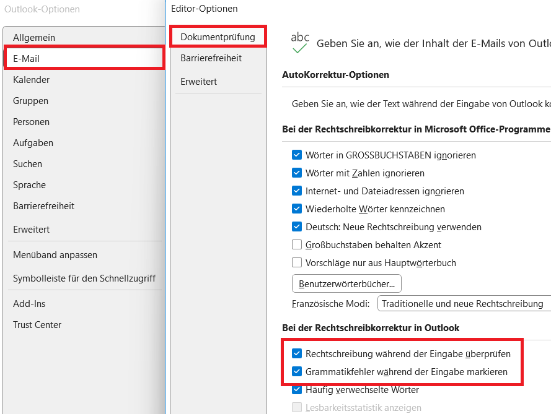Screen dimensions: 551x414
Task: Open Erweitert in Outlook-Optionen list
Action: (x=84, y=230)
